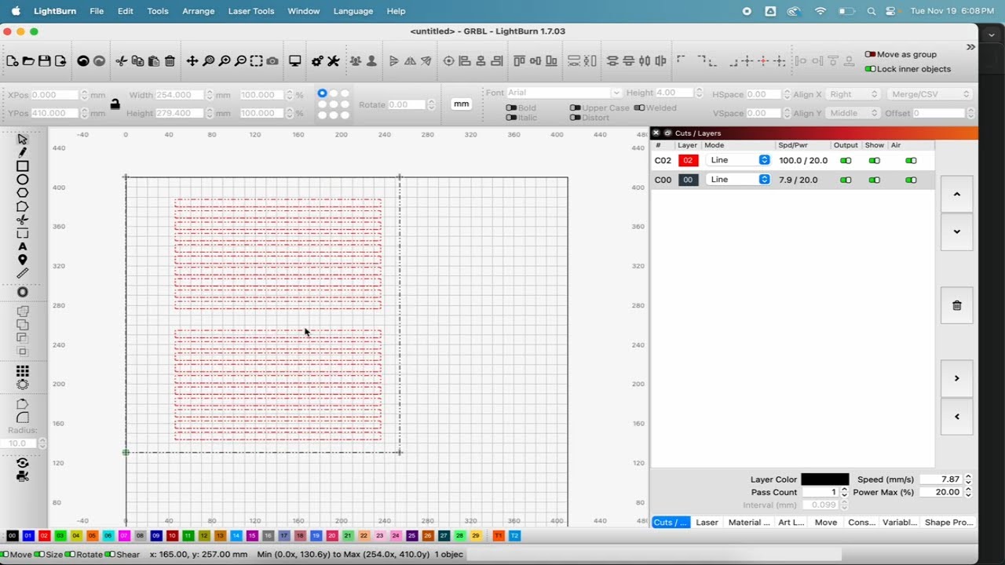Toggle Show for layer C02
Screen dimensions: 1005x565
tap(874, 161)
